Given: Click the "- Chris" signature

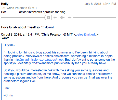Looking at the screenshot, I should (8, 95).
